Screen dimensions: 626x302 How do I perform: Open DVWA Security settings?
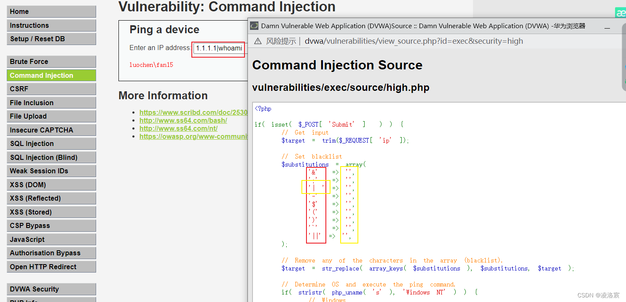(x=51, y=289)
